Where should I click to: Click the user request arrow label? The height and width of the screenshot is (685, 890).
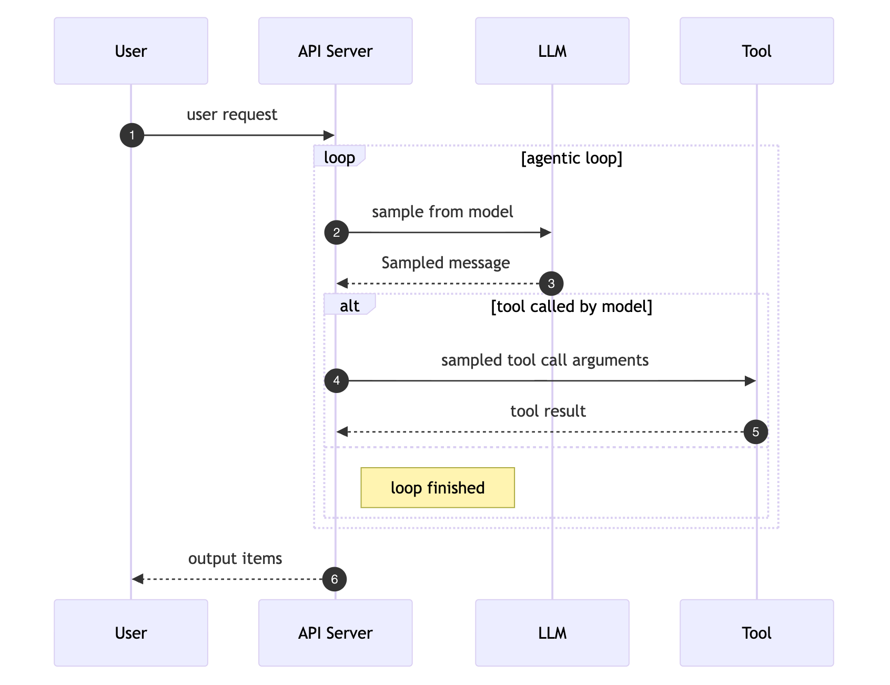233,115
